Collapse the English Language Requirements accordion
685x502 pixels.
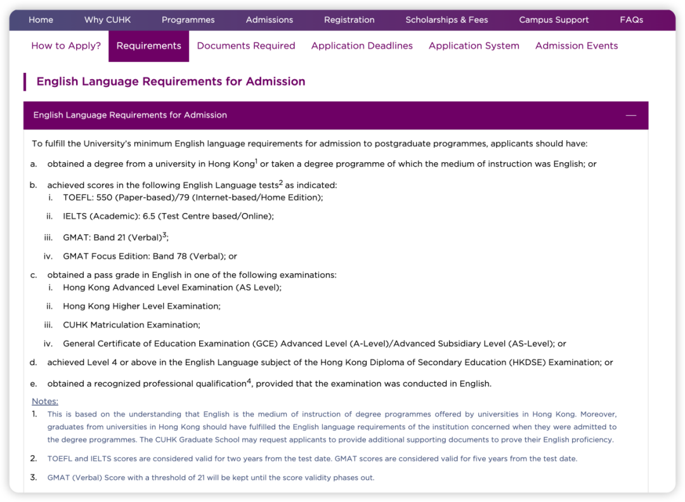[336, 115]
